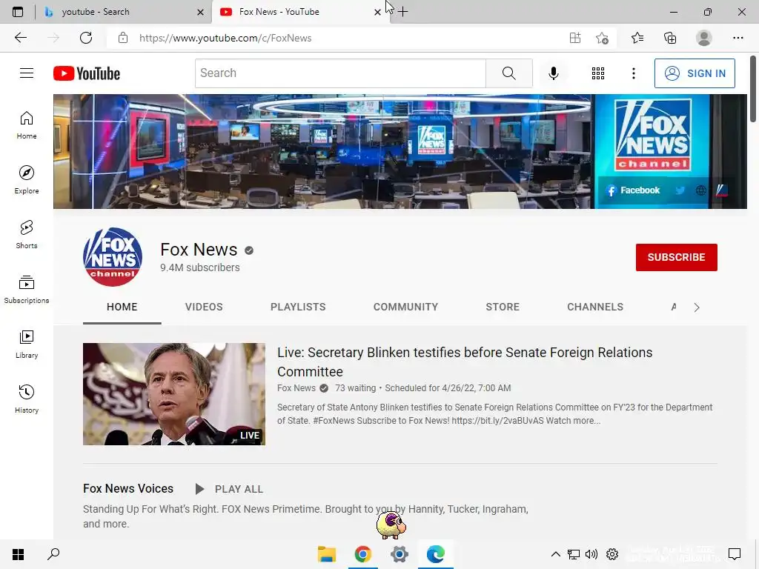The height and width of the screenshot is (569, 759).
Task: Go to Home in sidebar
Action: tap(27, 125)
